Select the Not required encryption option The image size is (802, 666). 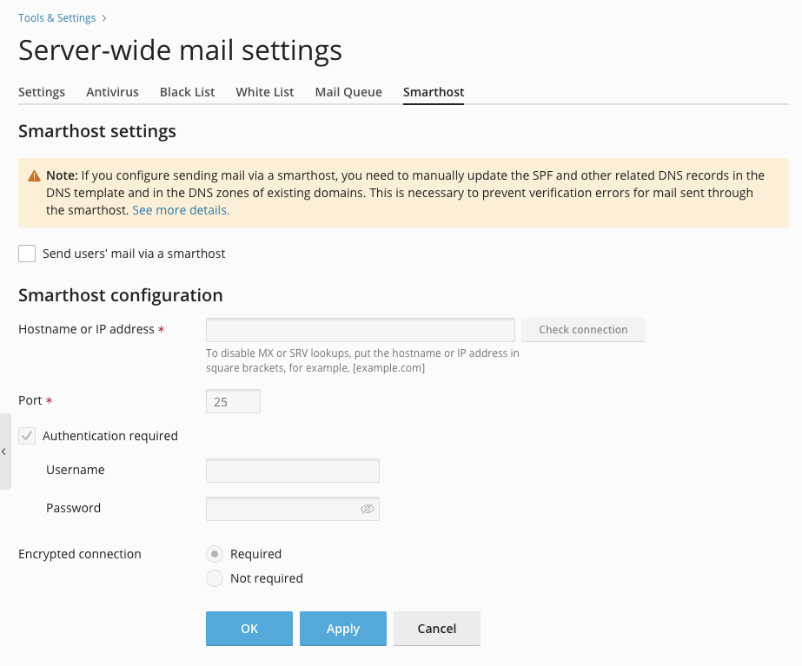click(x=215, y=578)
